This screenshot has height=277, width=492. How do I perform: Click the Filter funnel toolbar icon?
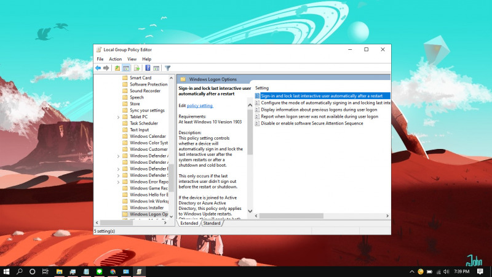pos(167,68)
